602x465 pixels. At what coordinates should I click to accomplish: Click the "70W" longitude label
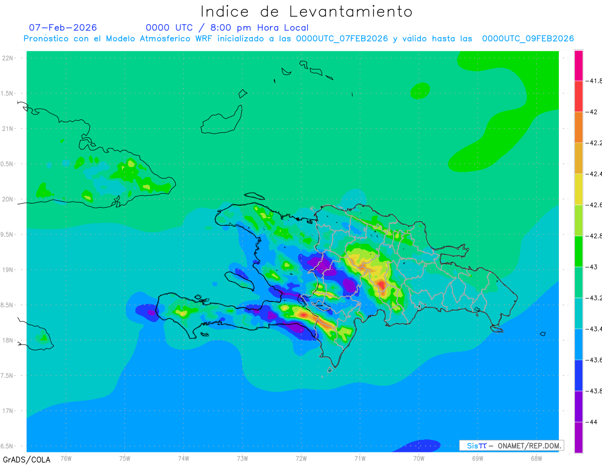[x=418, y=458]
